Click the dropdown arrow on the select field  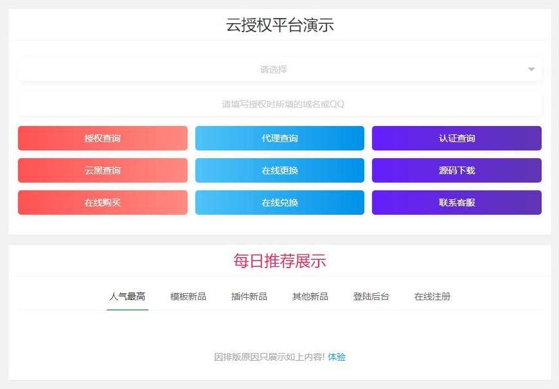coord(531,68)
